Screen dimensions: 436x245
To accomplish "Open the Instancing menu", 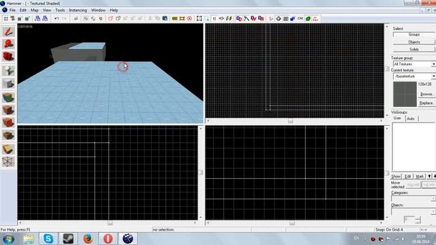I will click(78, 10).
